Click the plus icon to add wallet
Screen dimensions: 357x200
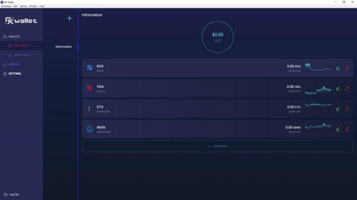(x=69, y=18)
